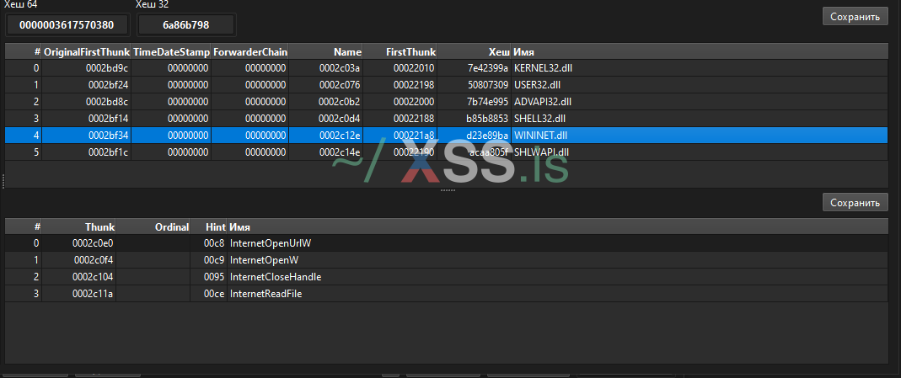Viewport: 901px width, 378px height.
Task: Click the Hint column header
Action: pos(209,226)
